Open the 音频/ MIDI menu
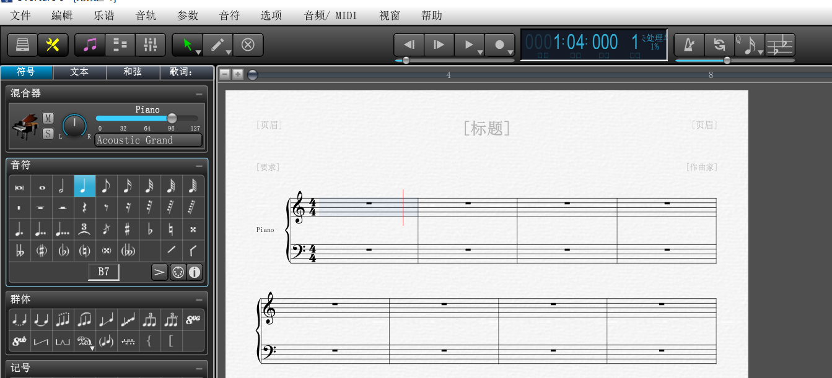This screenshot has width=832, height=378. click(x=331, y=15)
